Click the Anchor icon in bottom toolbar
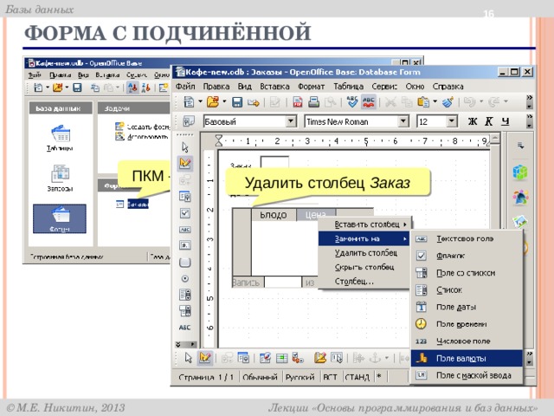Viewport: 554px width, 416px height. 375,358
